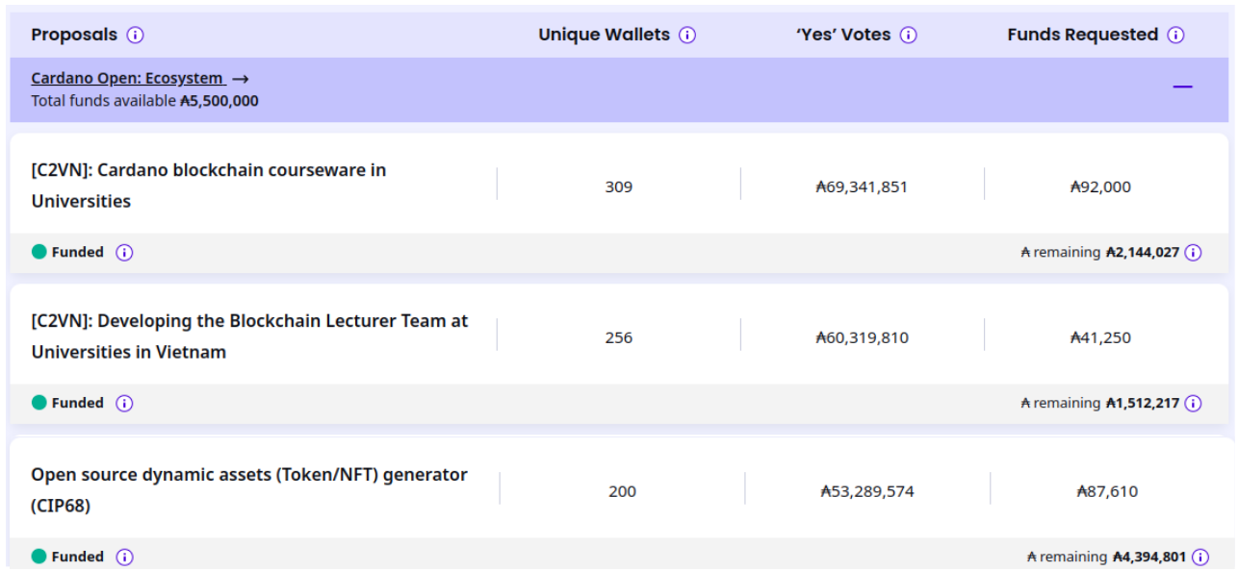Click the ₳92,000 funds requested value

tap(1100, 186)
